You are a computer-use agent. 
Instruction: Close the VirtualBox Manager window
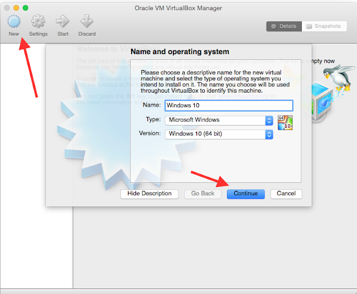(7, 8)
